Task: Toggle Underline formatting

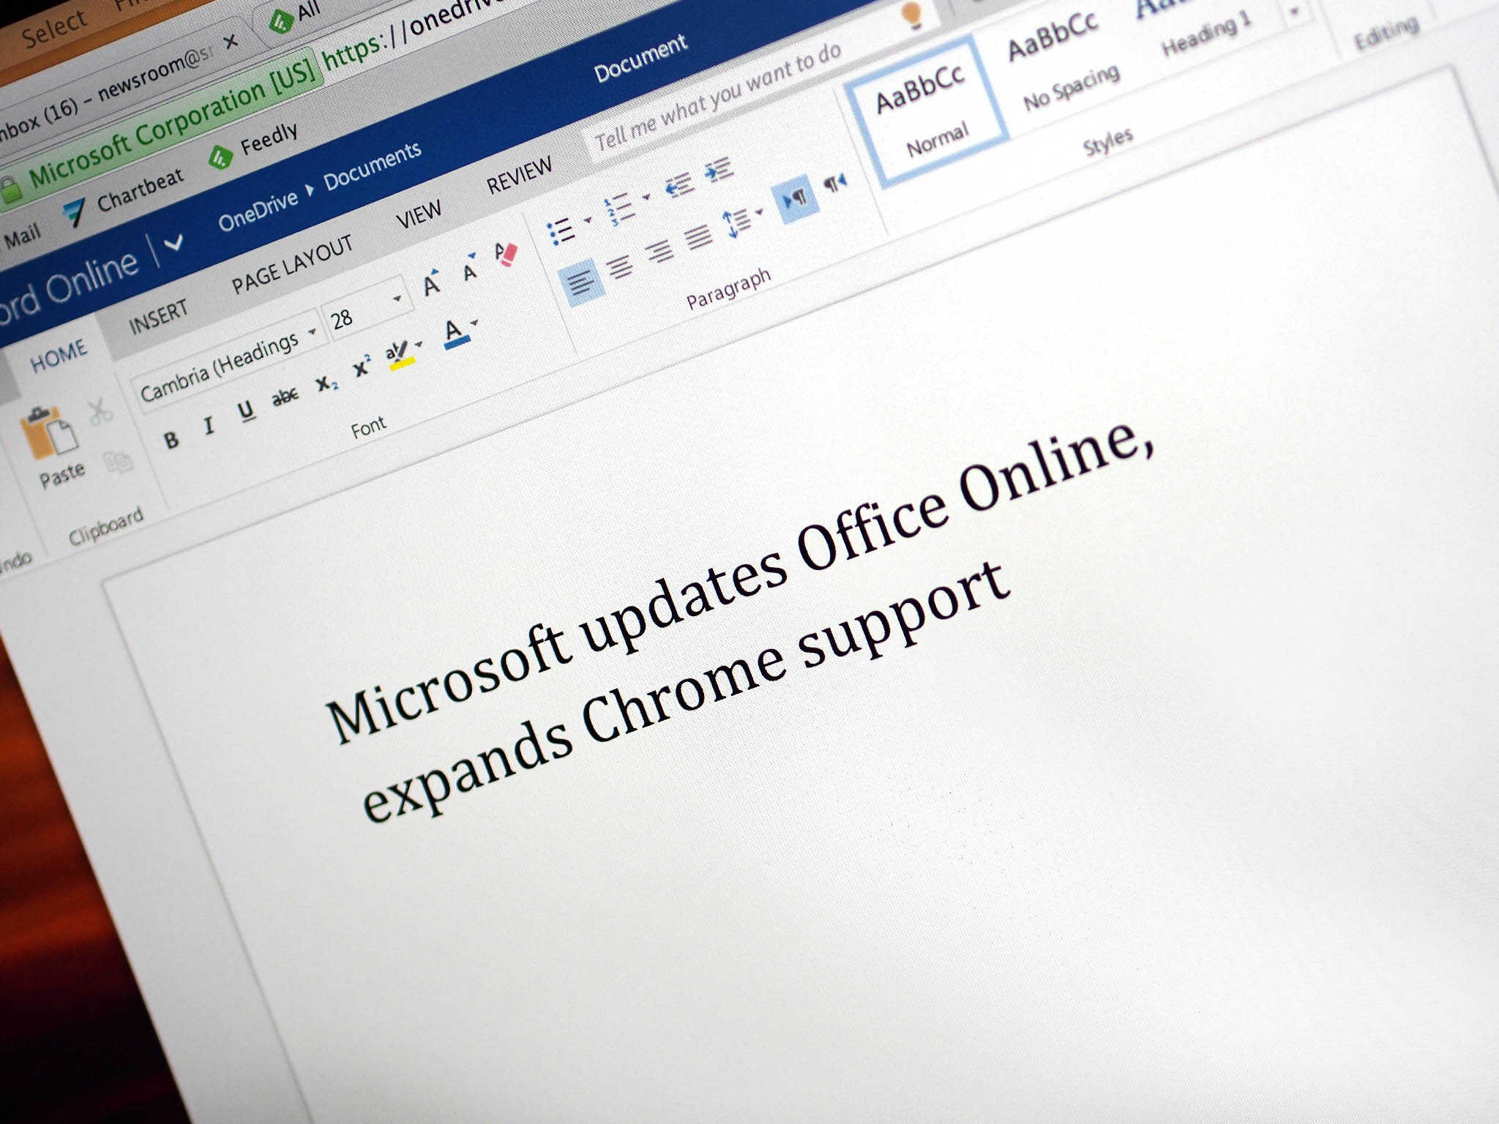Action: [247, 411]
